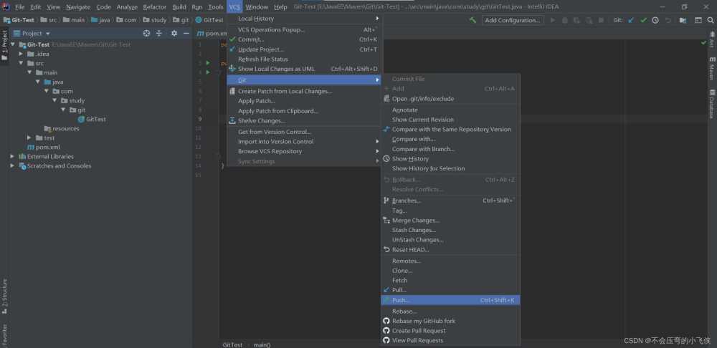Viewport: 717px width, 348px height.
Task: Open the File menu
Action: coord(19,7)
